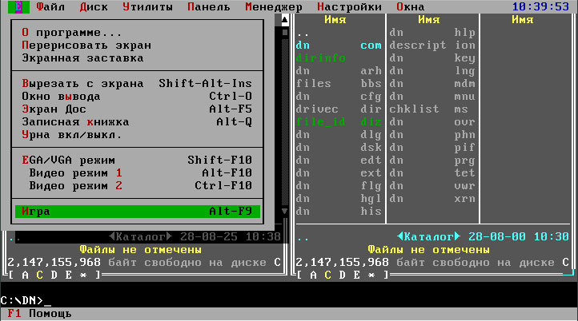Click the C:\DN> command line prompt
The height and width of the screenshot is (321, 578).
[24, 300]
